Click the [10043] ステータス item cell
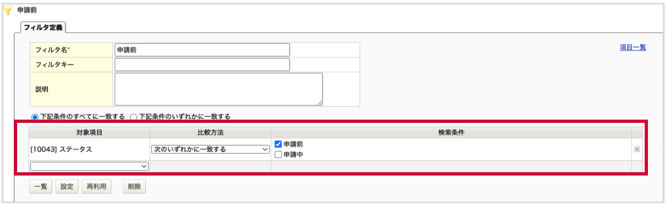666x206 pixels. (x=89, y=150)
